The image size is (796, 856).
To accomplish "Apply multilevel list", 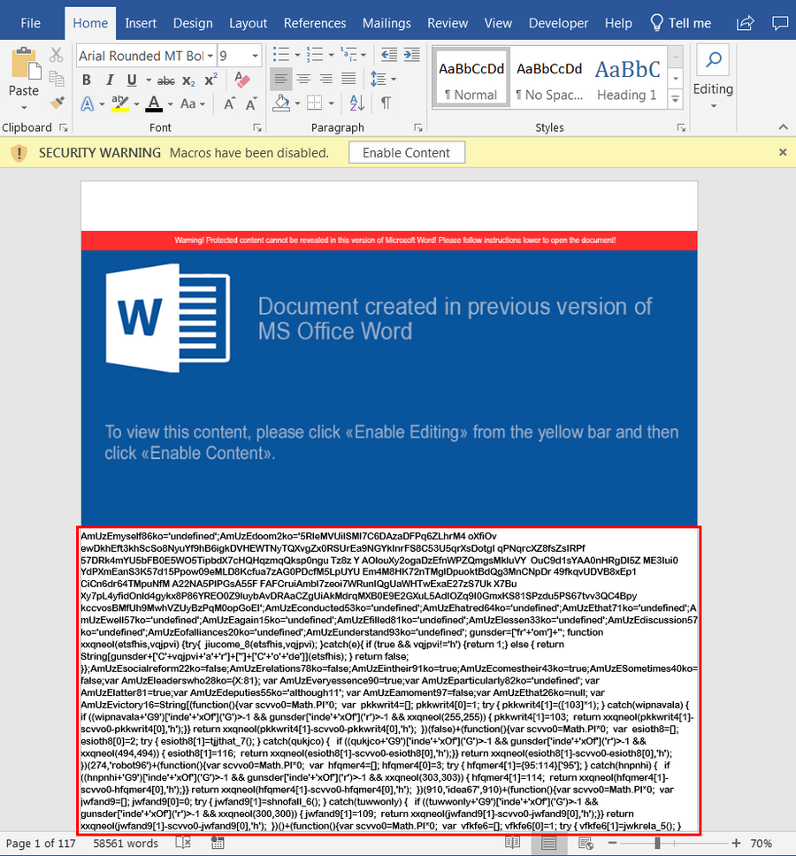I will (x=348, y=55).
